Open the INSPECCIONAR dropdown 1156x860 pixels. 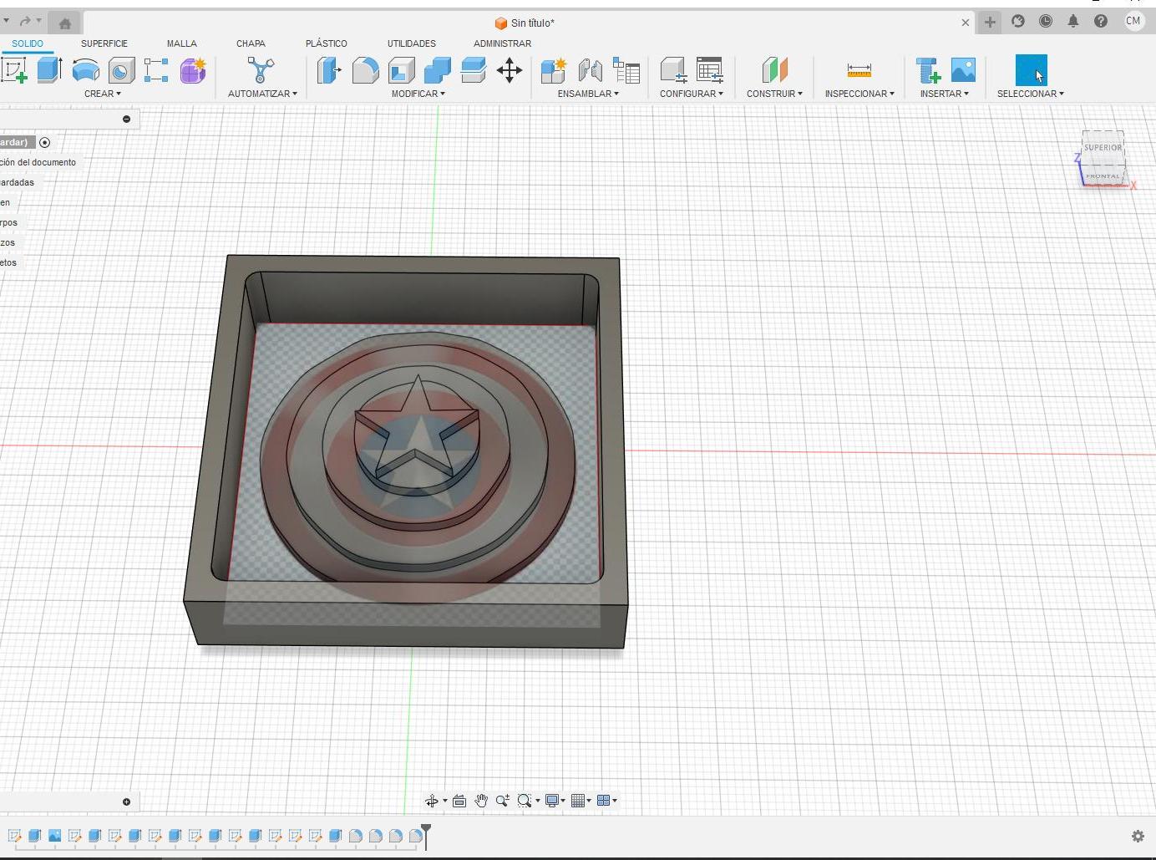[859, 94]
